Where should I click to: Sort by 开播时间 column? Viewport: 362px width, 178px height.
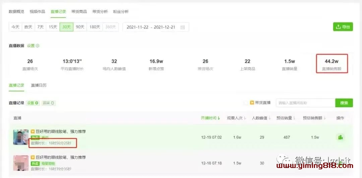(210, 118)
